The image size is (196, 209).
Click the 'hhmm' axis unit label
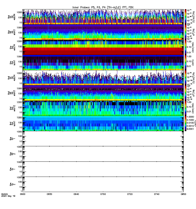pyautogui.click(x=4, y=194)
